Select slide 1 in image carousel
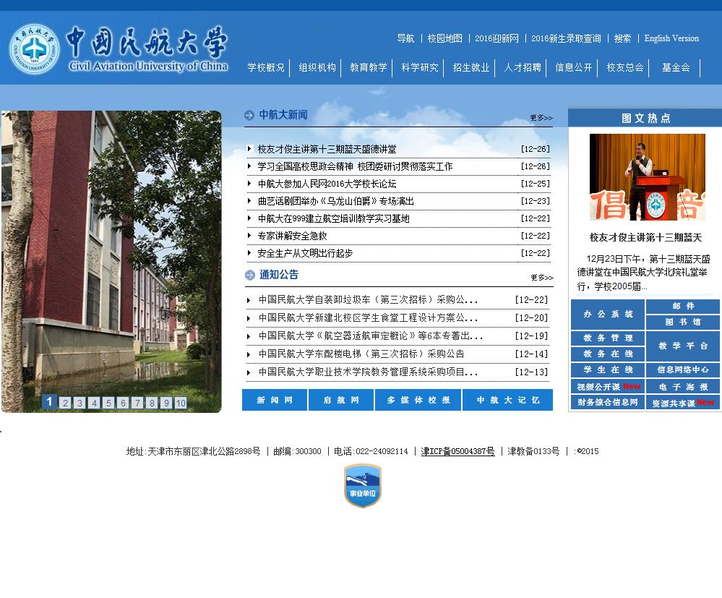 coord(49,401)
